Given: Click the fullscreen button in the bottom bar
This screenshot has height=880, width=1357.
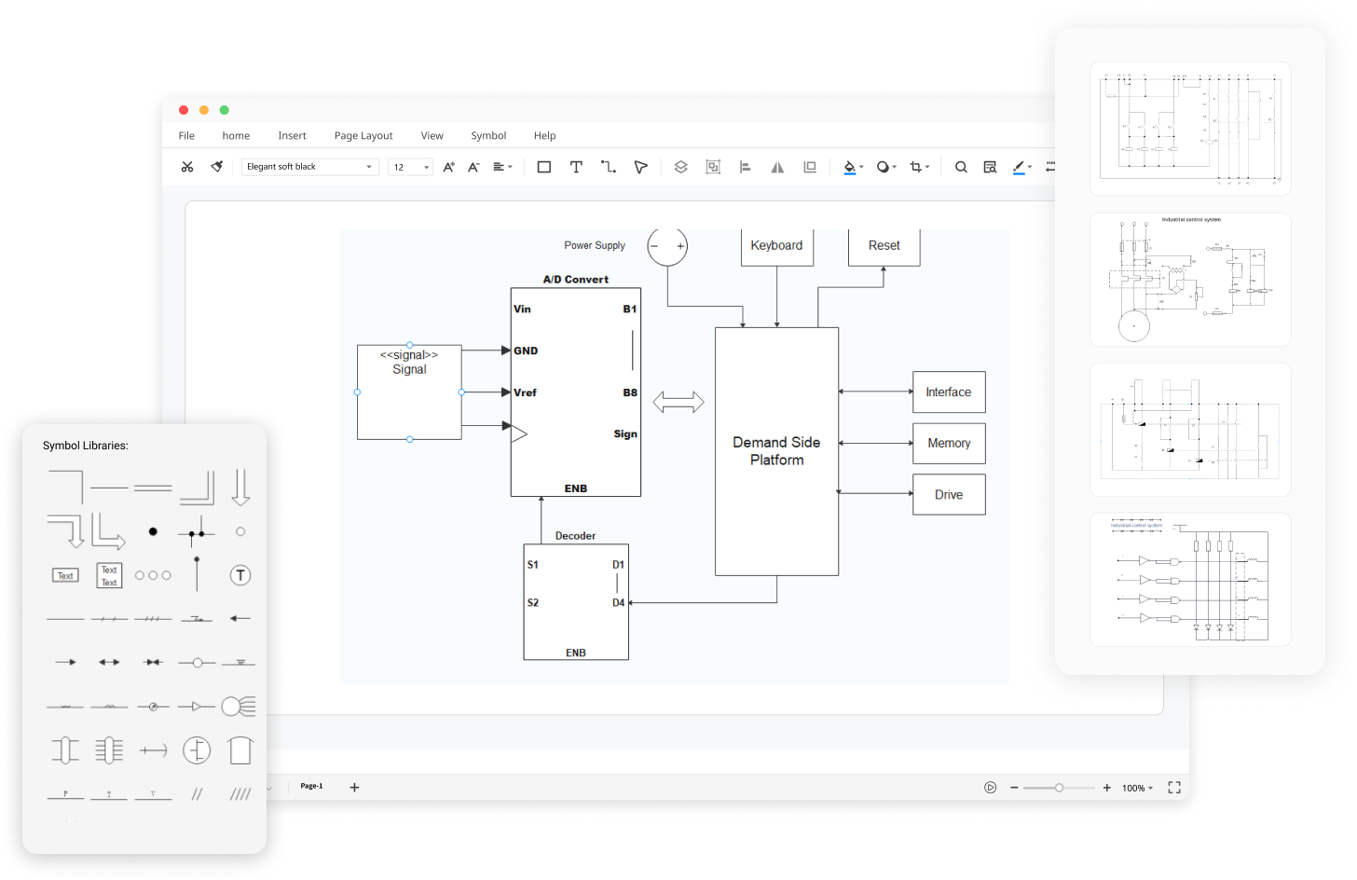Looking at the screenshot, I should click(x=1173, y=788).
